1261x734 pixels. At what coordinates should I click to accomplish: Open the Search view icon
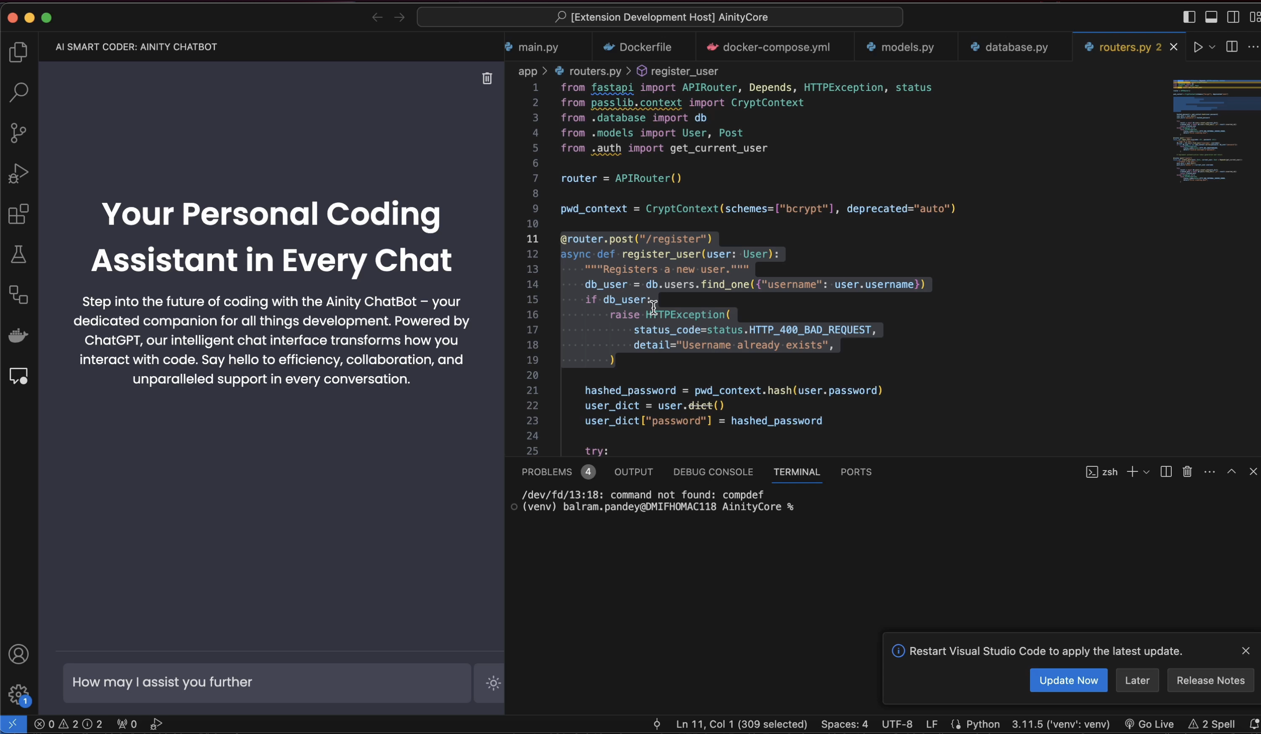tap(19, 92)
